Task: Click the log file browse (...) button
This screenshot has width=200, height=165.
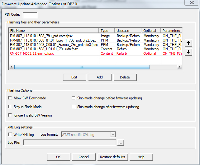Action: point(121,143)
